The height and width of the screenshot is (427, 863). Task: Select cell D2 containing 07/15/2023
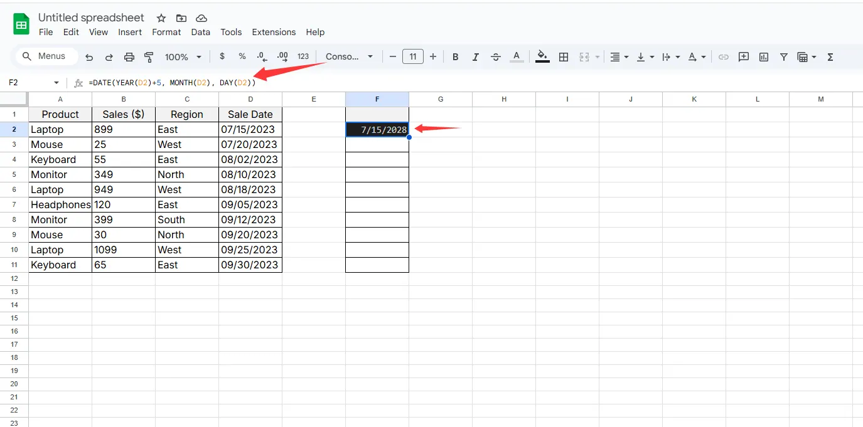(250, 130)
